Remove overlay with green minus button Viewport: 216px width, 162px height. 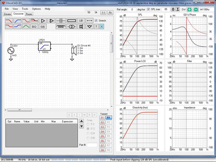click(196, 10)
